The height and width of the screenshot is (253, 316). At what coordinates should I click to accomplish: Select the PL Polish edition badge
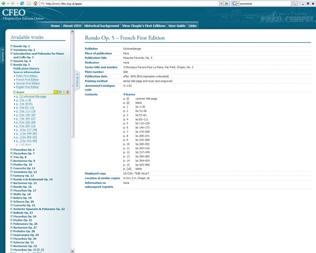pyautogui.click(x=56, y=92)
